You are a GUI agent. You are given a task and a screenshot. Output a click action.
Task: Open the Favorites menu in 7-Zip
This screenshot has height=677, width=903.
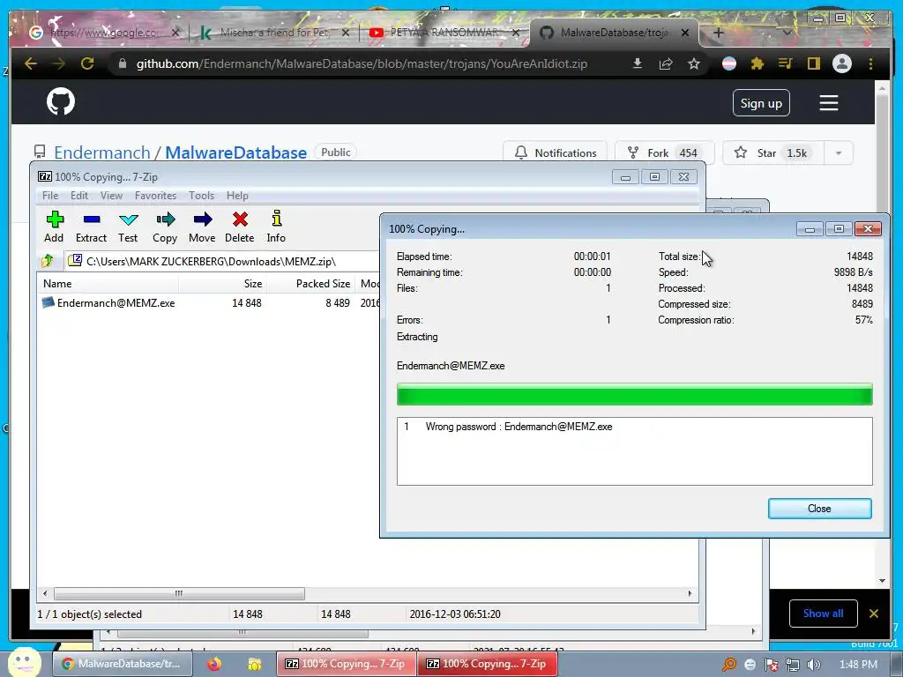pyautogui.click(x=155, y=196)
